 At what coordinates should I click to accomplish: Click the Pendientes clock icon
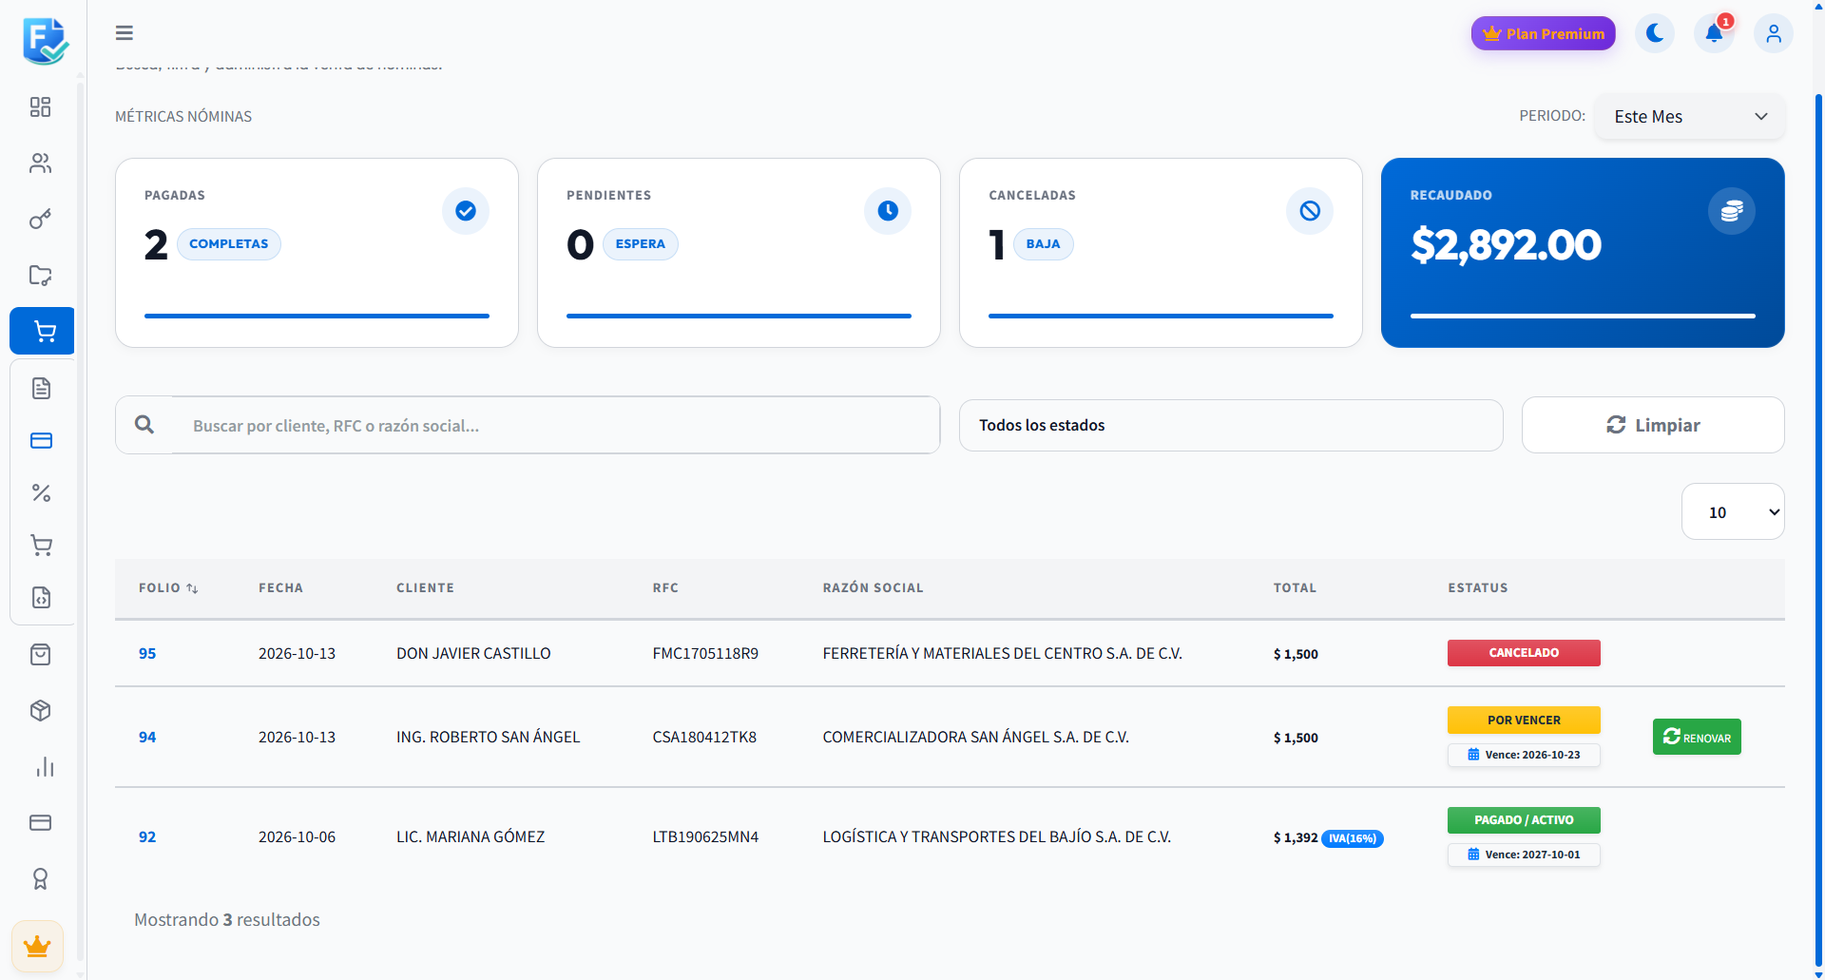pyautogui.click(x=888, y=211)
